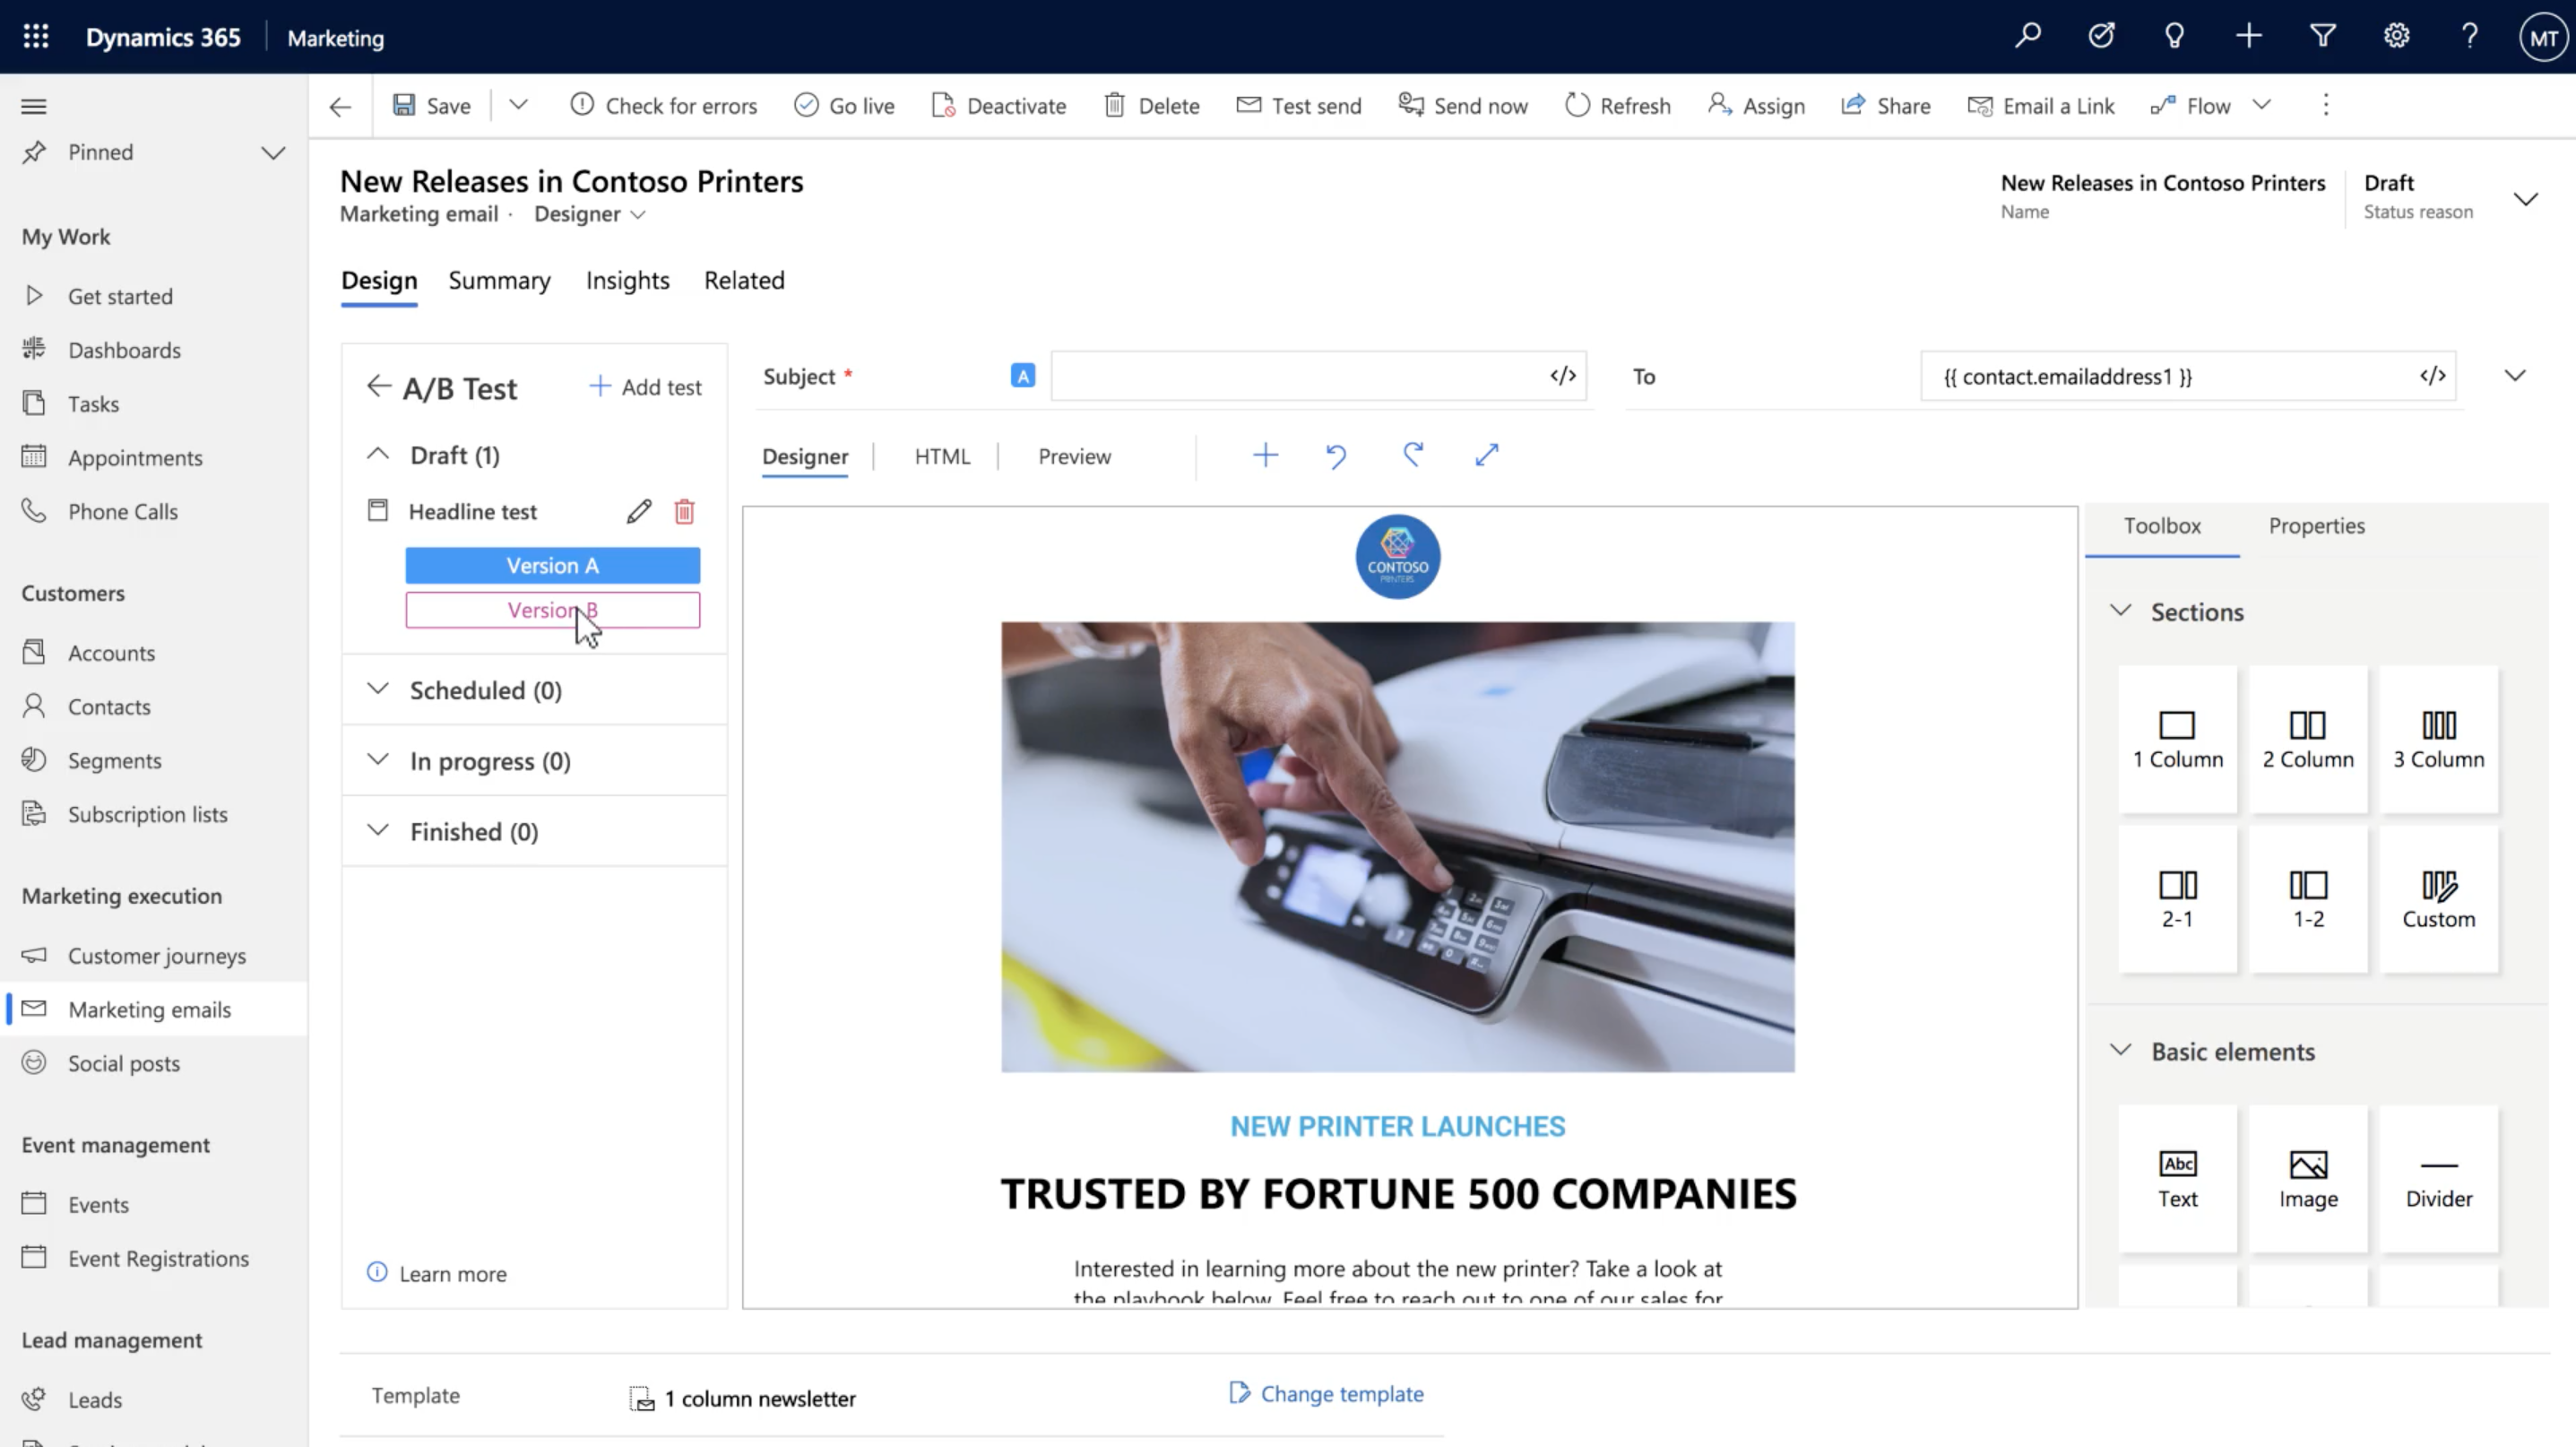The height and width of the screenshot is (1447, 2576).
Task: Click Email a Link command
Action: coord(2040,106)
